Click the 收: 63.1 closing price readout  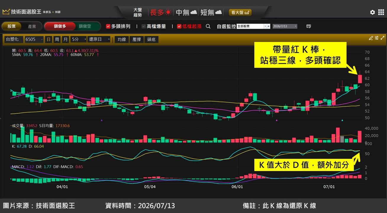[79, 51]
